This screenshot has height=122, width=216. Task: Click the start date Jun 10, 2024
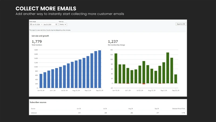(x=36, y=24)
